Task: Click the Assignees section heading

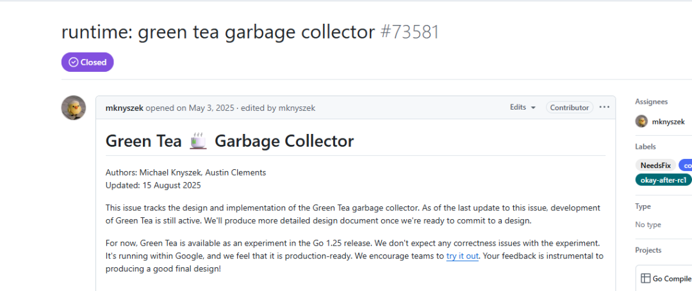Action: (x=651, y=101)
